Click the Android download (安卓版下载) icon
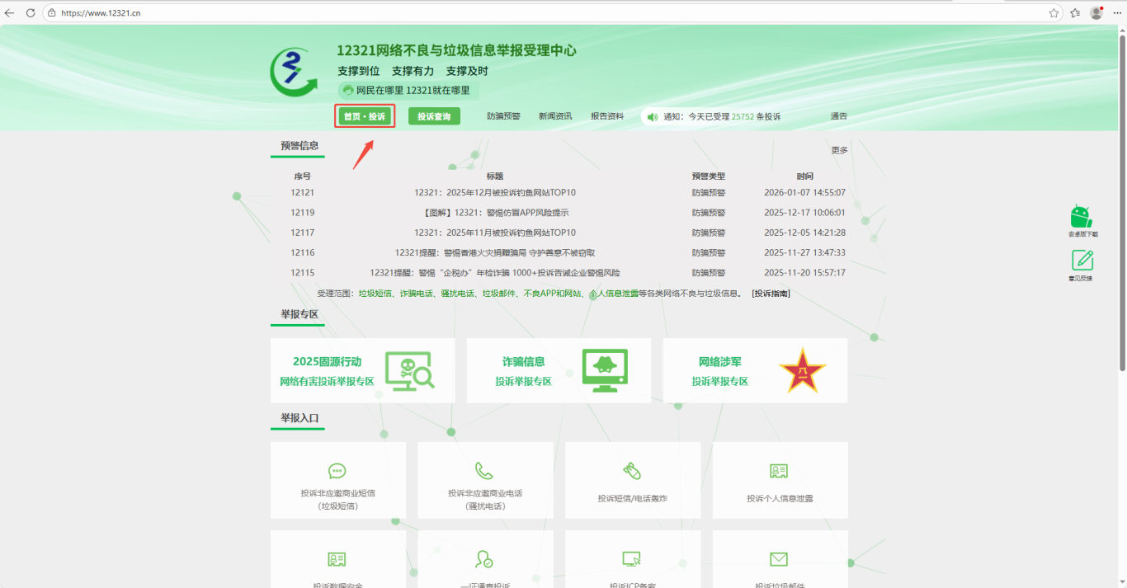Screen dimensions: 1127x588 click(x=1081, y=217)
